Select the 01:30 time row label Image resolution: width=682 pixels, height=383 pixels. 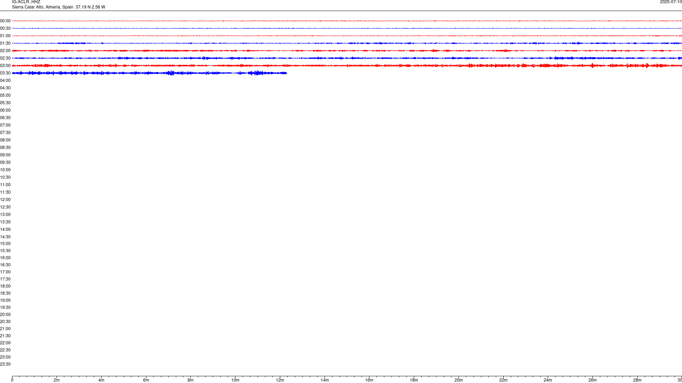tap(5, 43)
